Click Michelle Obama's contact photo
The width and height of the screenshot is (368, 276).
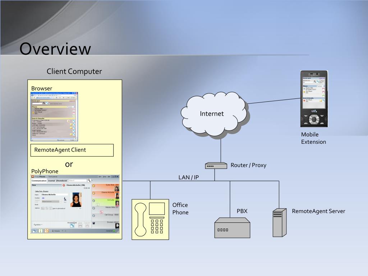[x=76, y=200]
